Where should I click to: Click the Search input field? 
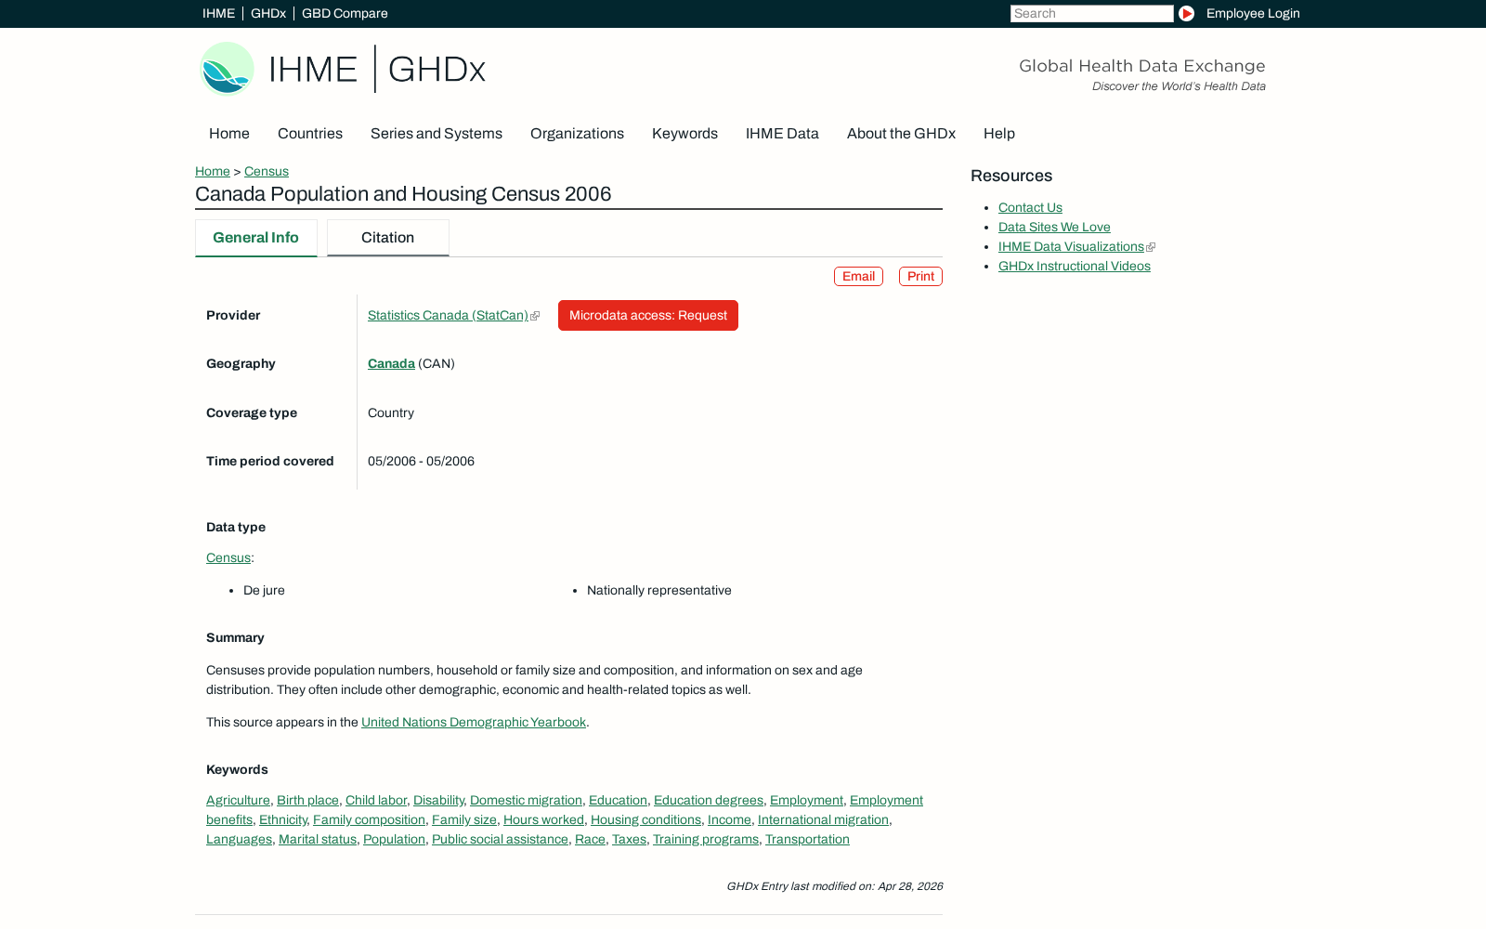coord(1091,13)
